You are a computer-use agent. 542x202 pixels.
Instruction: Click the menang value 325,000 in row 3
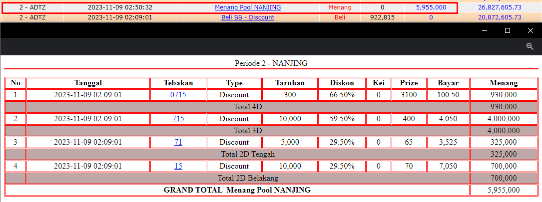tap(504, 142)
